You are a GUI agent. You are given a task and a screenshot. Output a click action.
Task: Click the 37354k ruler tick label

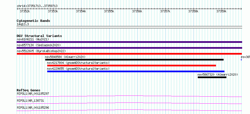[81, 11]
